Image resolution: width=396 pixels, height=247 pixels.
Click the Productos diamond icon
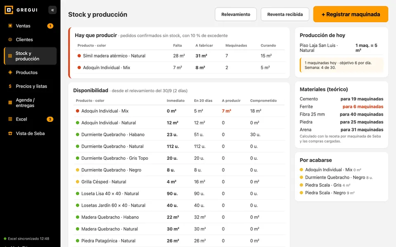coord(10,72)
